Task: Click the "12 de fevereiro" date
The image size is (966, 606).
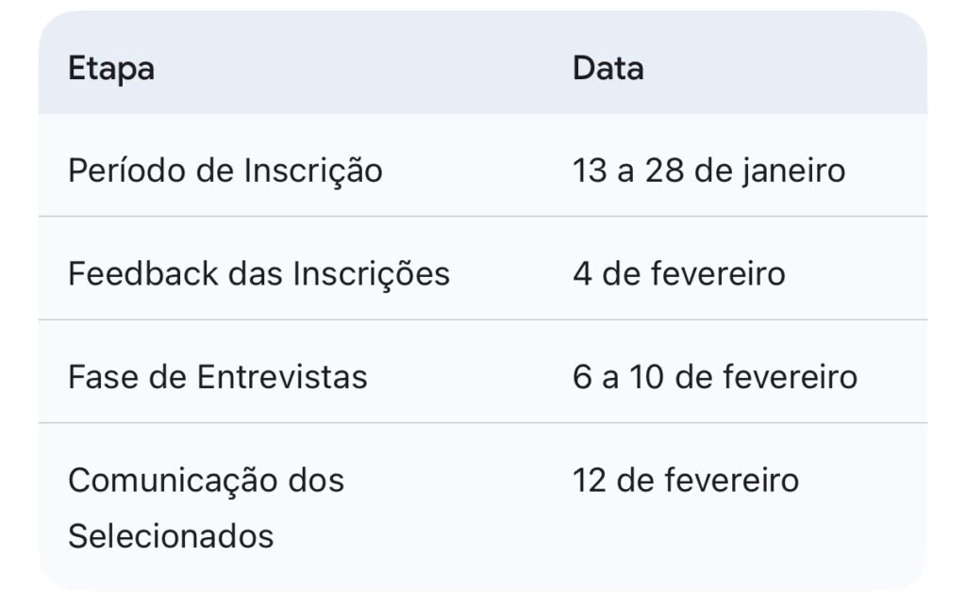Action: pos(685,481)
